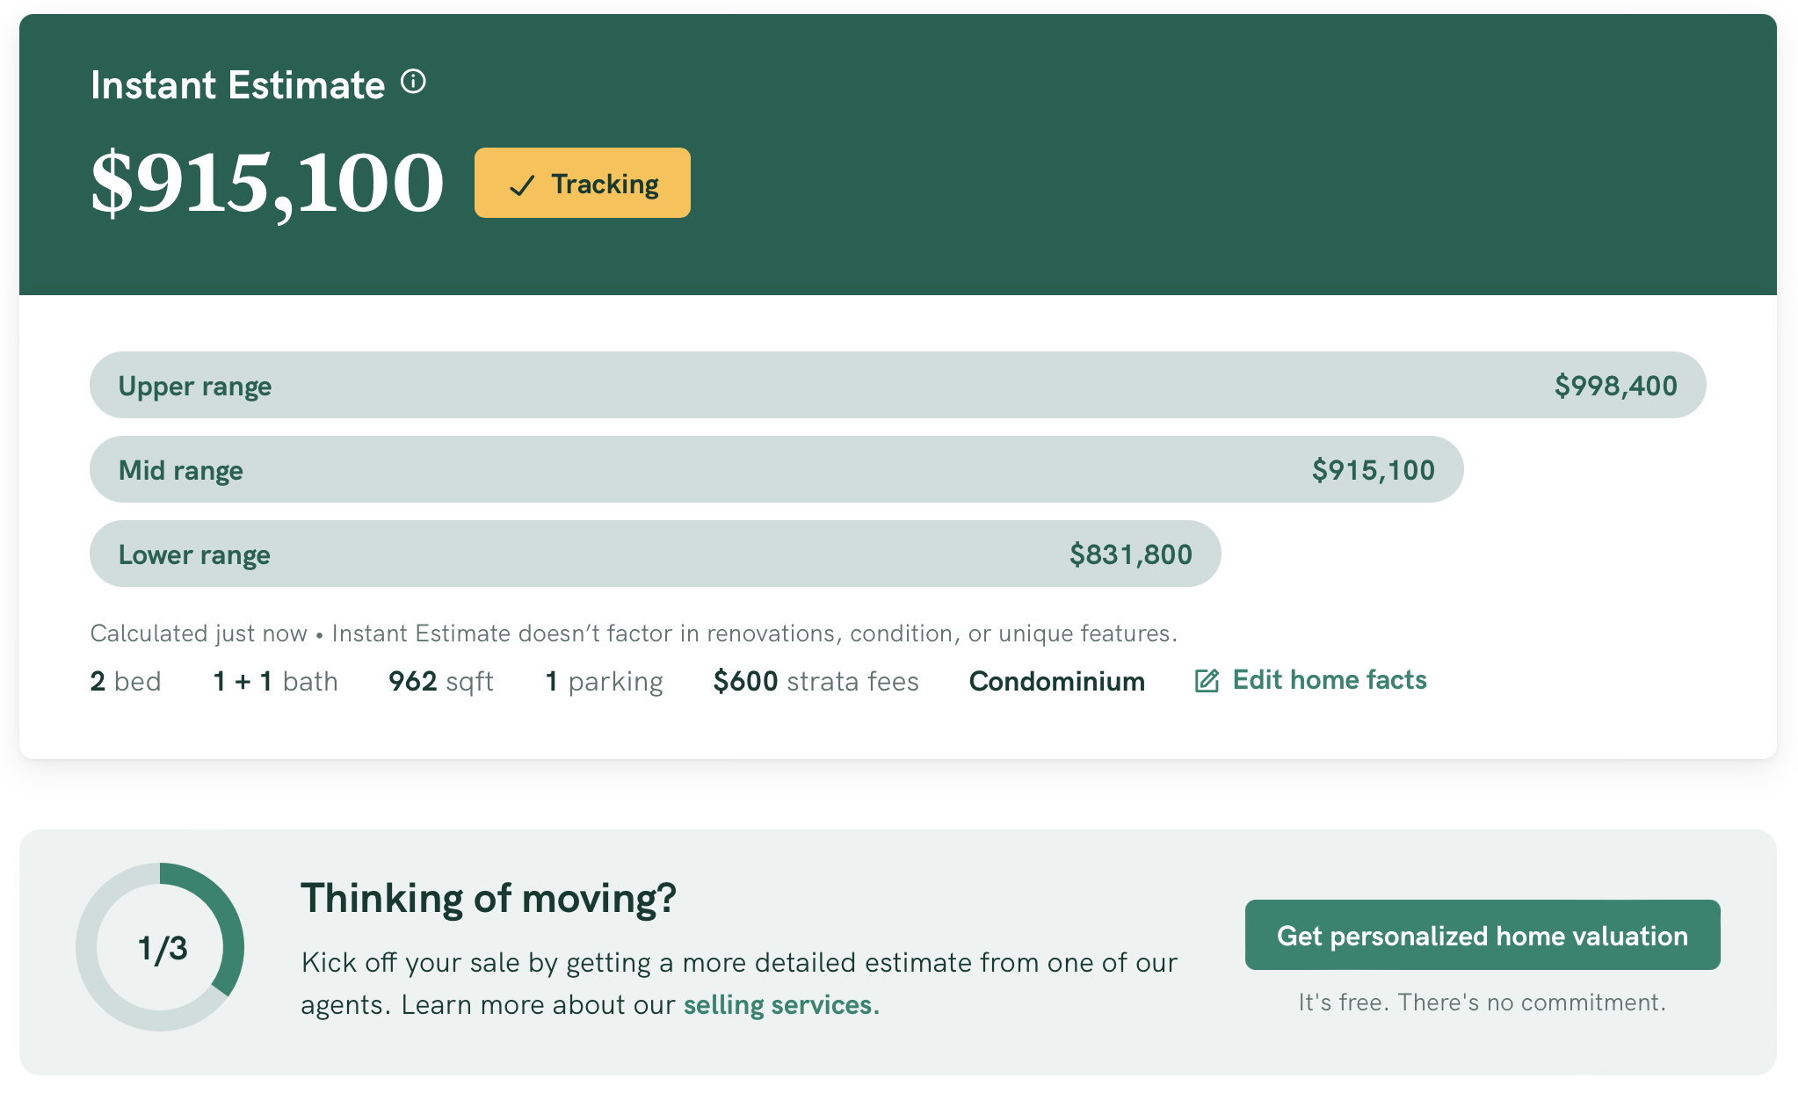Click the Condominium property type label
1798x1100 pixels.
1056,682
